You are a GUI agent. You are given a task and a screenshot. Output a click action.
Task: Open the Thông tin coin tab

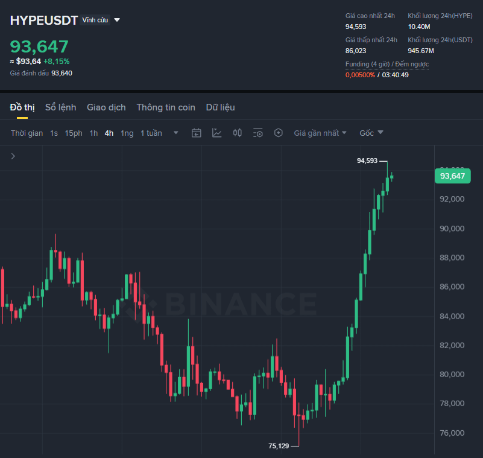coord(166,107)
